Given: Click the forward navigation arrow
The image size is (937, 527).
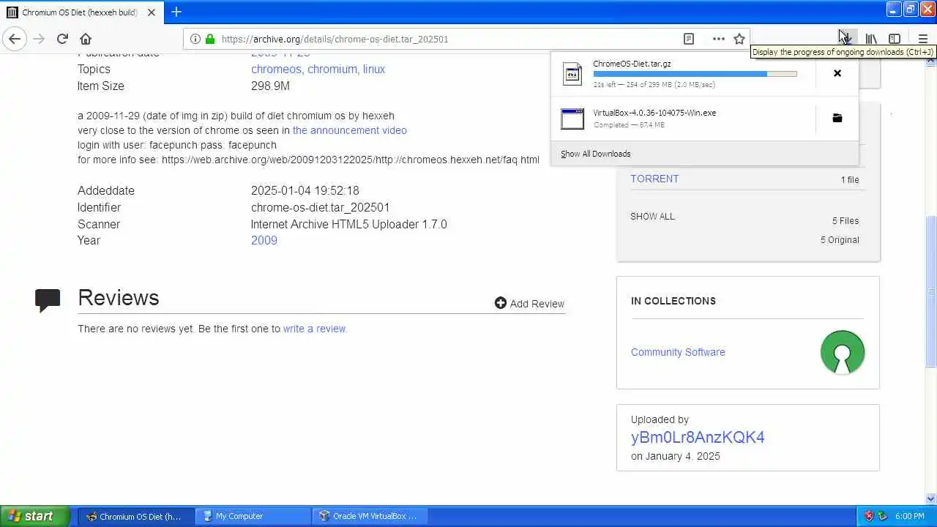Looking at the screenshot, I should [x=39, y=39].
